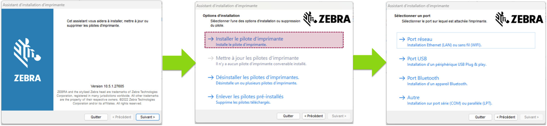Click the arrow icon beside Port USB

402,59
